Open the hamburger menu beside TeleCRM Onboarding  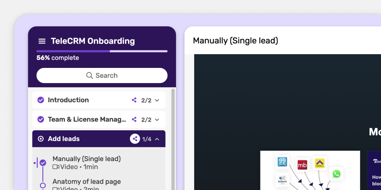click(x=42, y=41)
